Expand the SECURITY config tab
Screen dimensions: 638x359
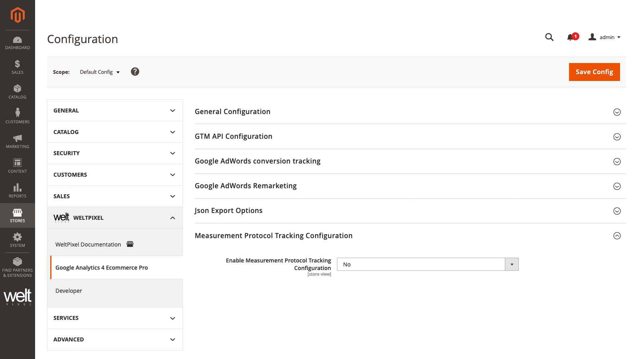[115, 153]
